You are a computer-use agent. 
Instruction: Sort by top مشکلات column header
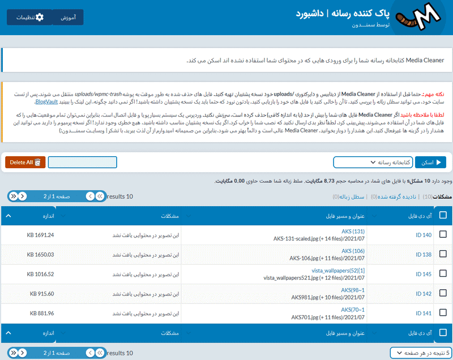click(x=170, y=216)
